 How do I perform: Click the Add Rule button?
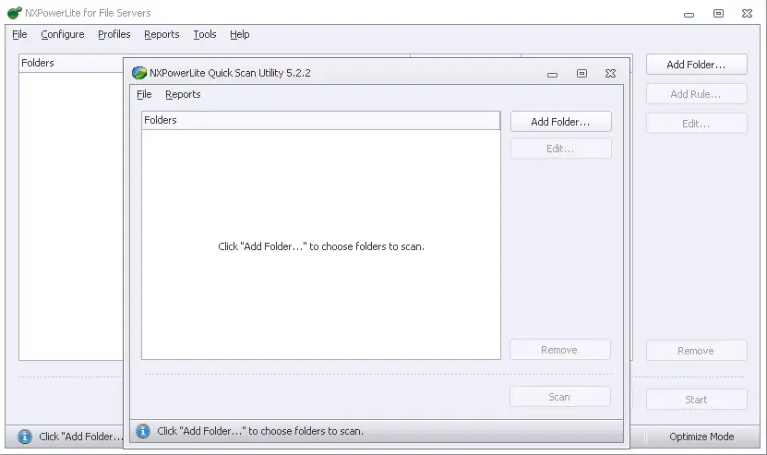click(696, 94)
